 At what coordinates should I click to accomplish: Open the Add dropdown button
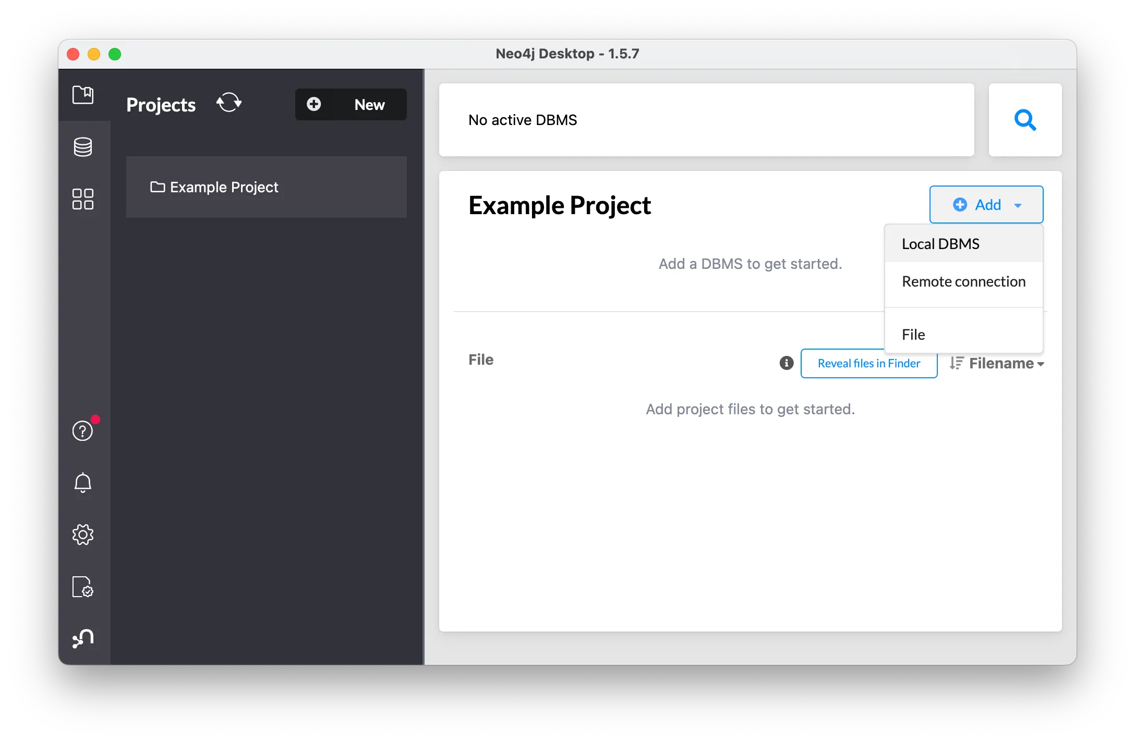(x=986, y=205)
